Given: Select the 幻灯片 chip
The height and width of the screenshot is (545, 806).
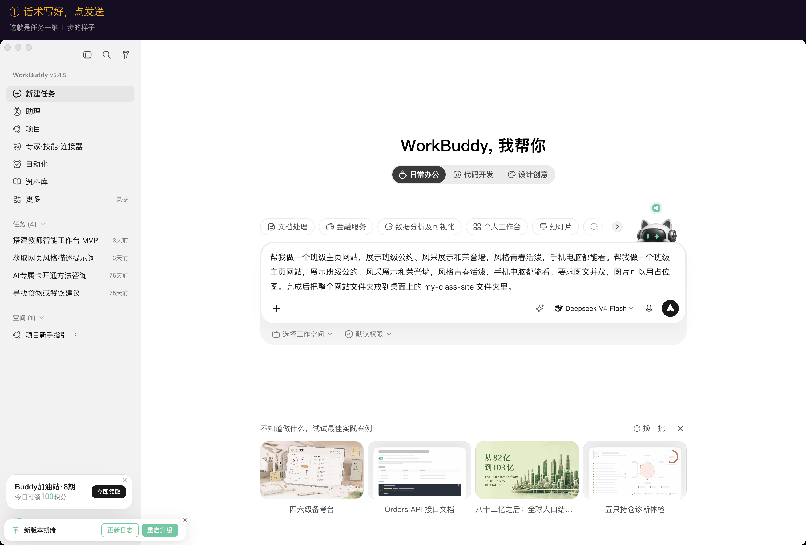Looking at the screenshot, I should pos(556,227).
